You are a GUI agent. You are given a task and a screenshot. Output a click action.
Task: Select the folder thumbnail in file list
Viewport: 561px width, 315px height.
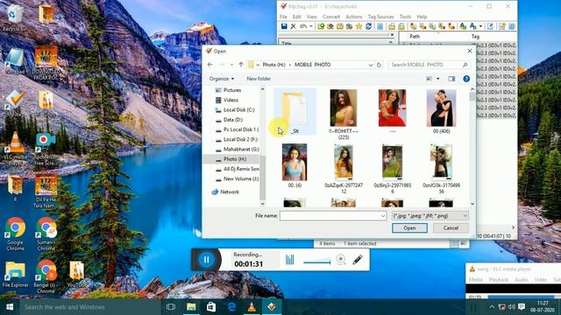(x=295, y=112)
